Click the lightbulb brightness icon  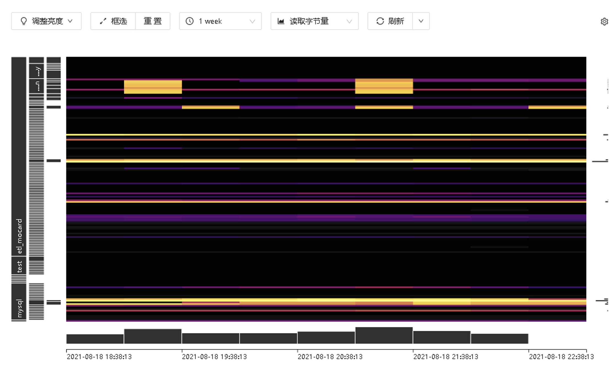coord(24,21)
